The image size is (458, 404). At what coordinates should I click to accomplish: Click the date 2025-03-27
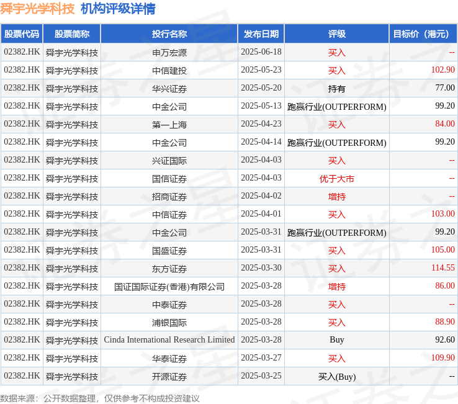(x=261, y=357)
